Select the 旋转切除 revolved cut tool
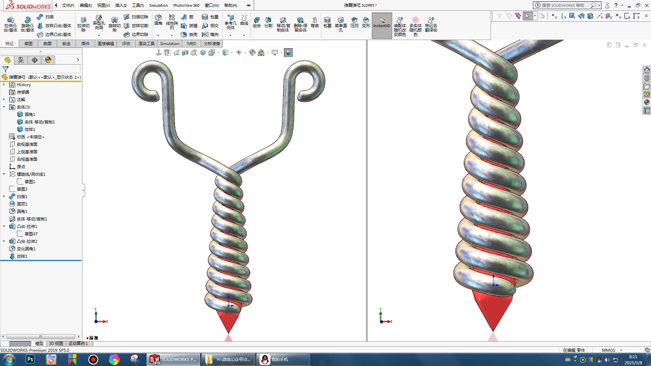Image resolution: width=651 pixels, height=366 pixels. pyautogui.click(x=114, y=24)
